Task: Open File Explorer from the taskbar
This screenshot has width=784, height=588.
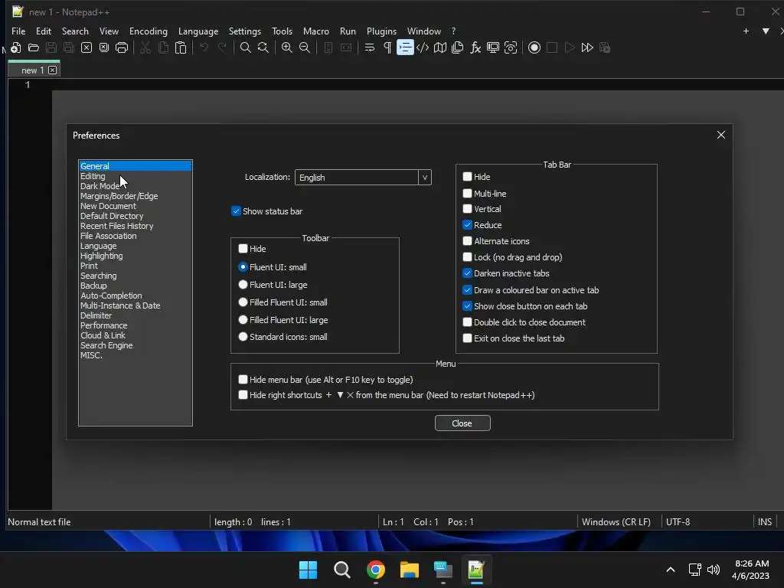Action: pyautogui.click(x=410, y=570)
